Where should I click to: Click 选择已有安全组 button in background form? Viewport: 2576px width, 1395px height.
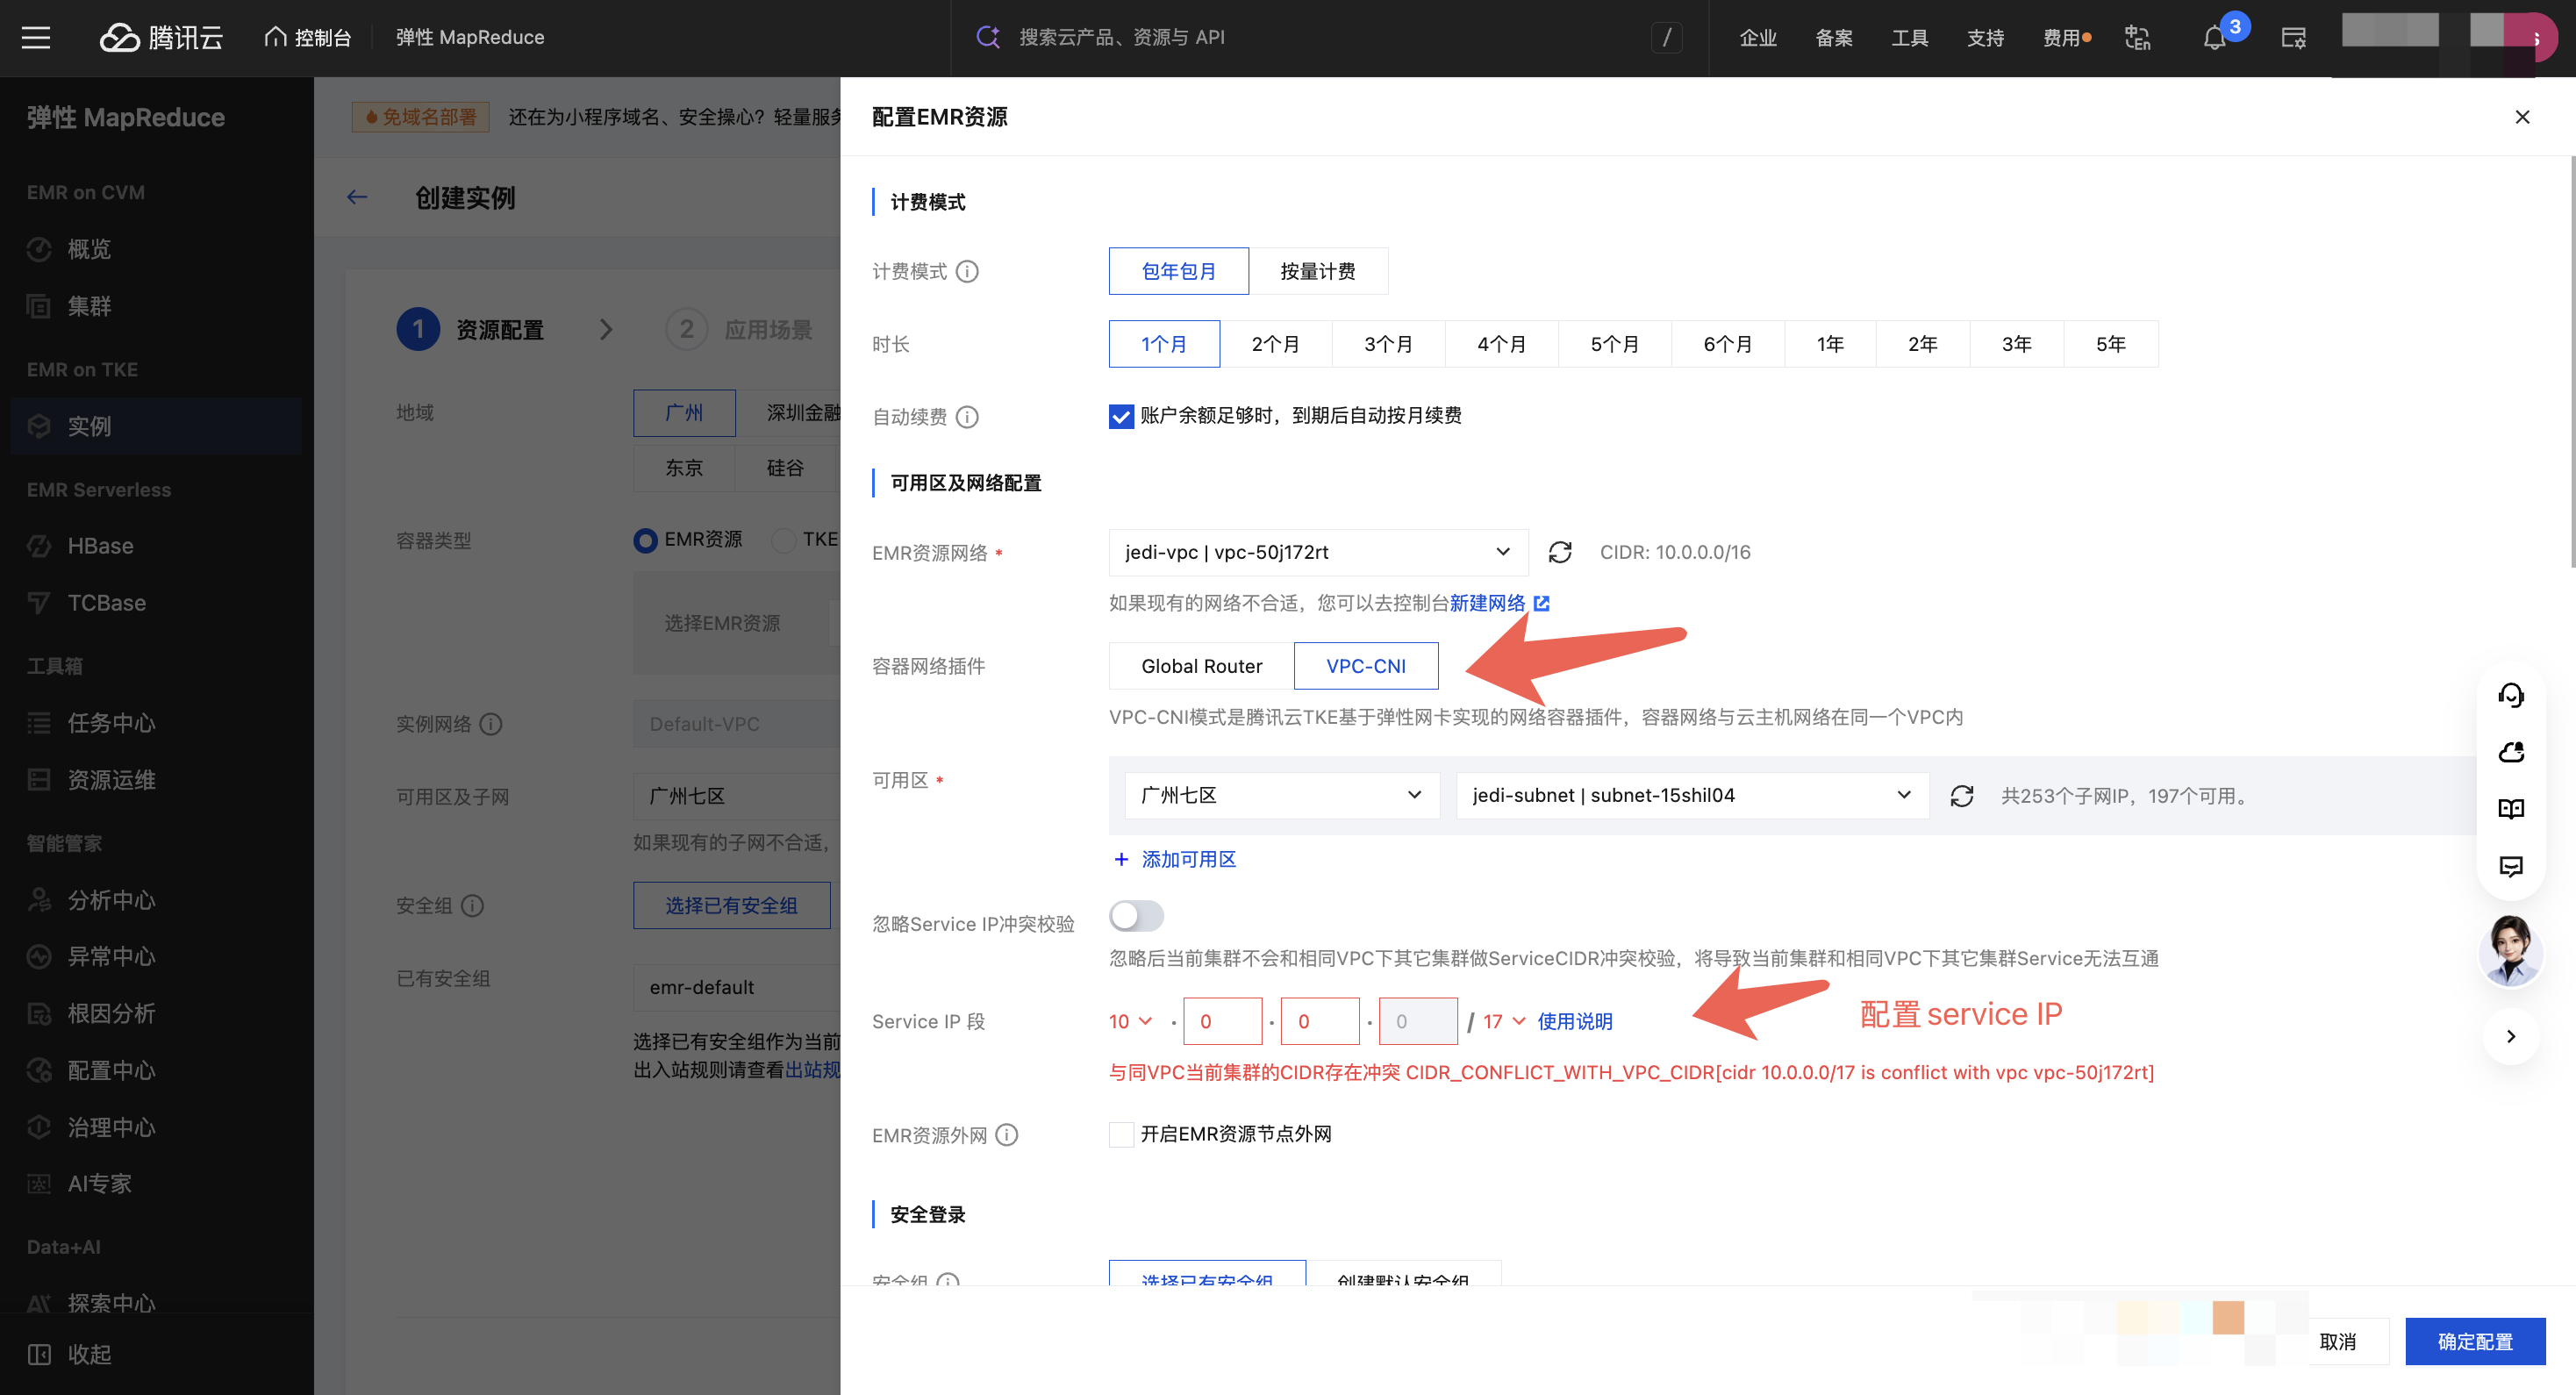(731, 905)
